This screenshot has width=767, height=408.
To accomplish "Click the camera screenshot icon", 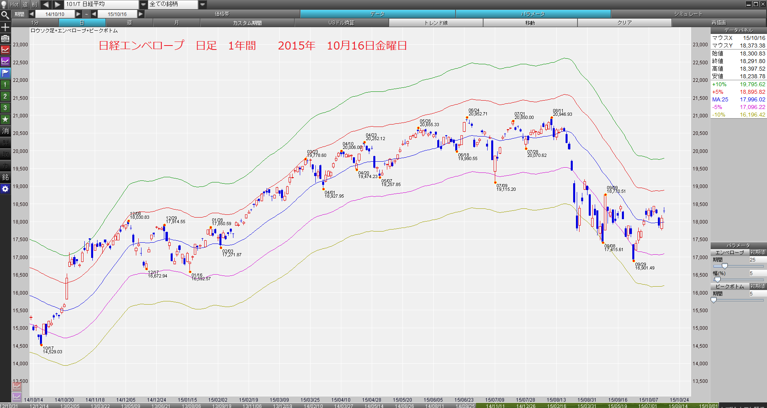I will click(5, 39).
